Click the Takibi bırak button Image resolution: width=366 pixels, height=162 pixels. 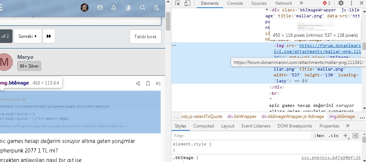tap(145, 36)
